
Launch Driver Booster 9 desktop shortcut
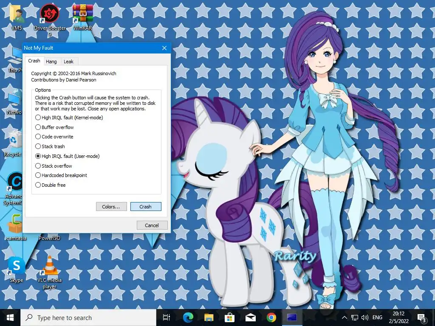[50, 20]
